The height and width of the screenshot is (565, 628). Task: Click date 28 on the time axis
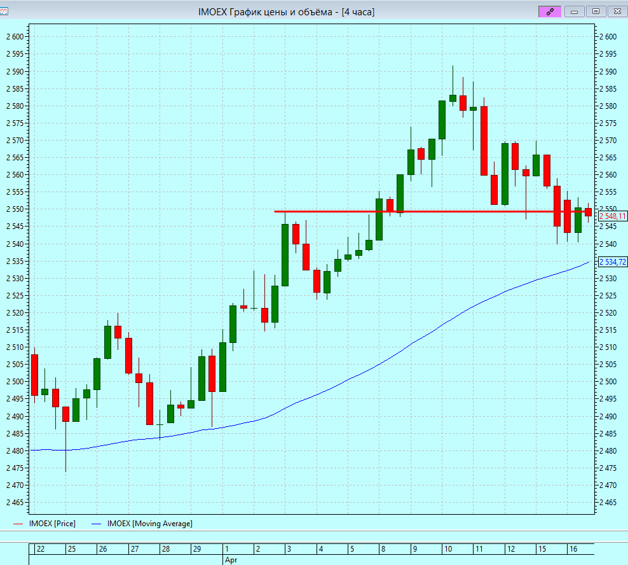click(x=166, y=549)
